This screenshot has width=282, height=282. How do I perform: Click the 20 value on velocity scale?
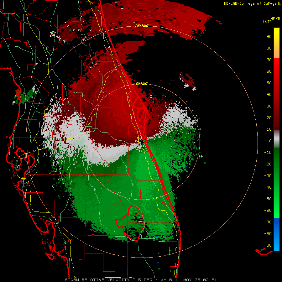tap(269, 118)
